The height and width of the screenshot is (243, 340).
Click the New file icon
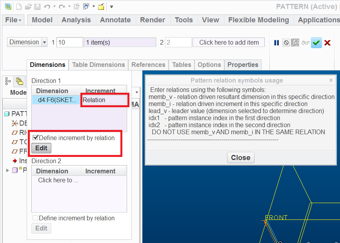pos(19,7)
